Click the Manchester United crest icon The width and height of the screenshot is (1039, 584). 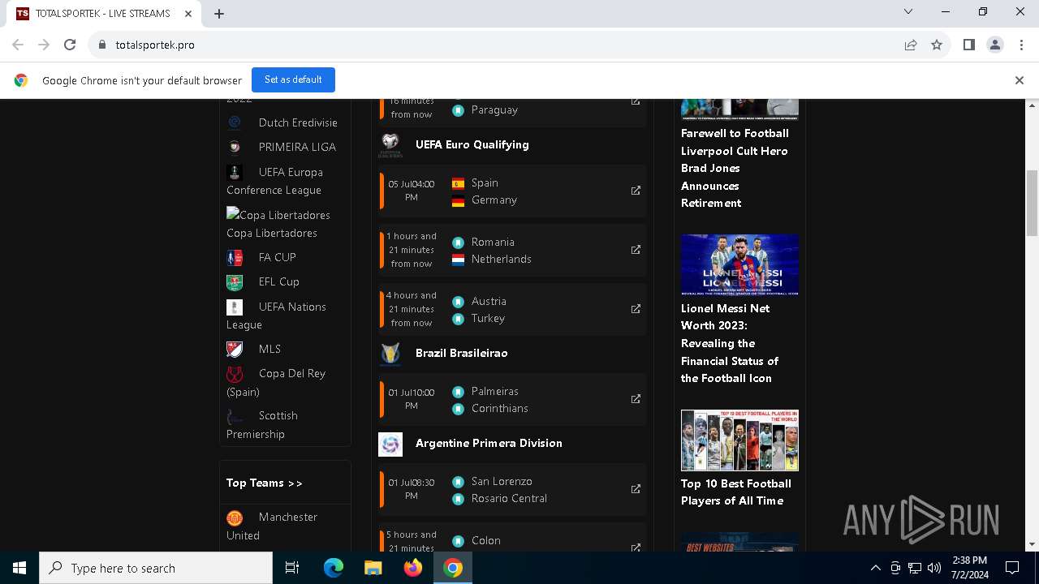pos(235,517)
